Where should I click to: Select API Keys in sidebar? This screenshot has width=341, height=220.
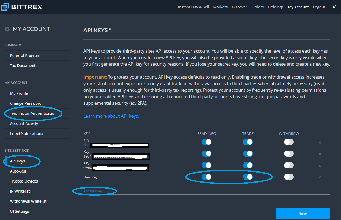(17, 161)
